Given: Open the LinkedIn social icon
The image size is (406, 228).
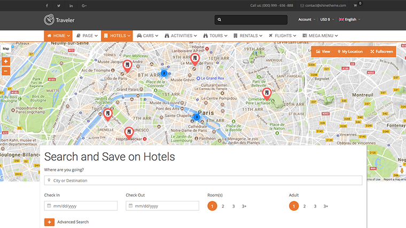Looking at the screenshot, I should point(71,6).
